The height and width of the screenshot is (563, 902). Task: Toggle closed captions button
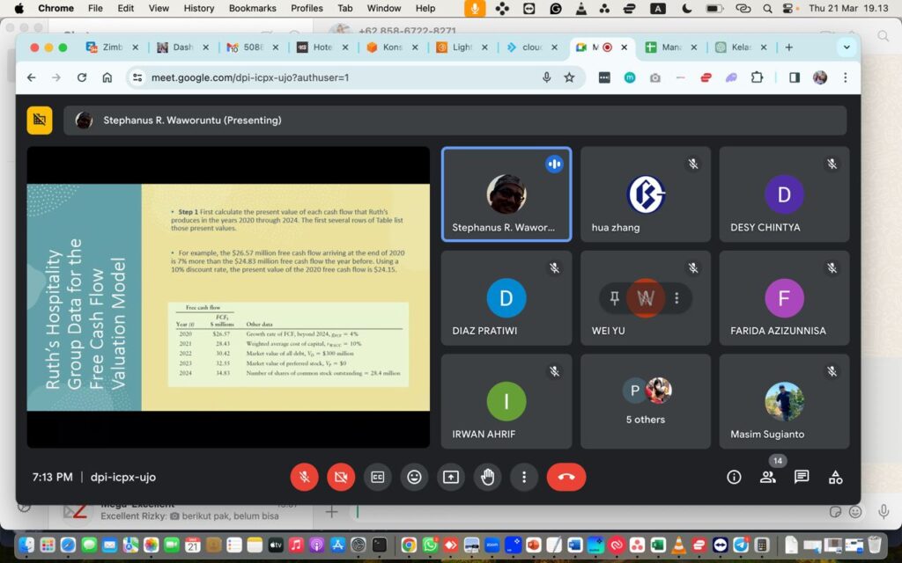point(377,477)
